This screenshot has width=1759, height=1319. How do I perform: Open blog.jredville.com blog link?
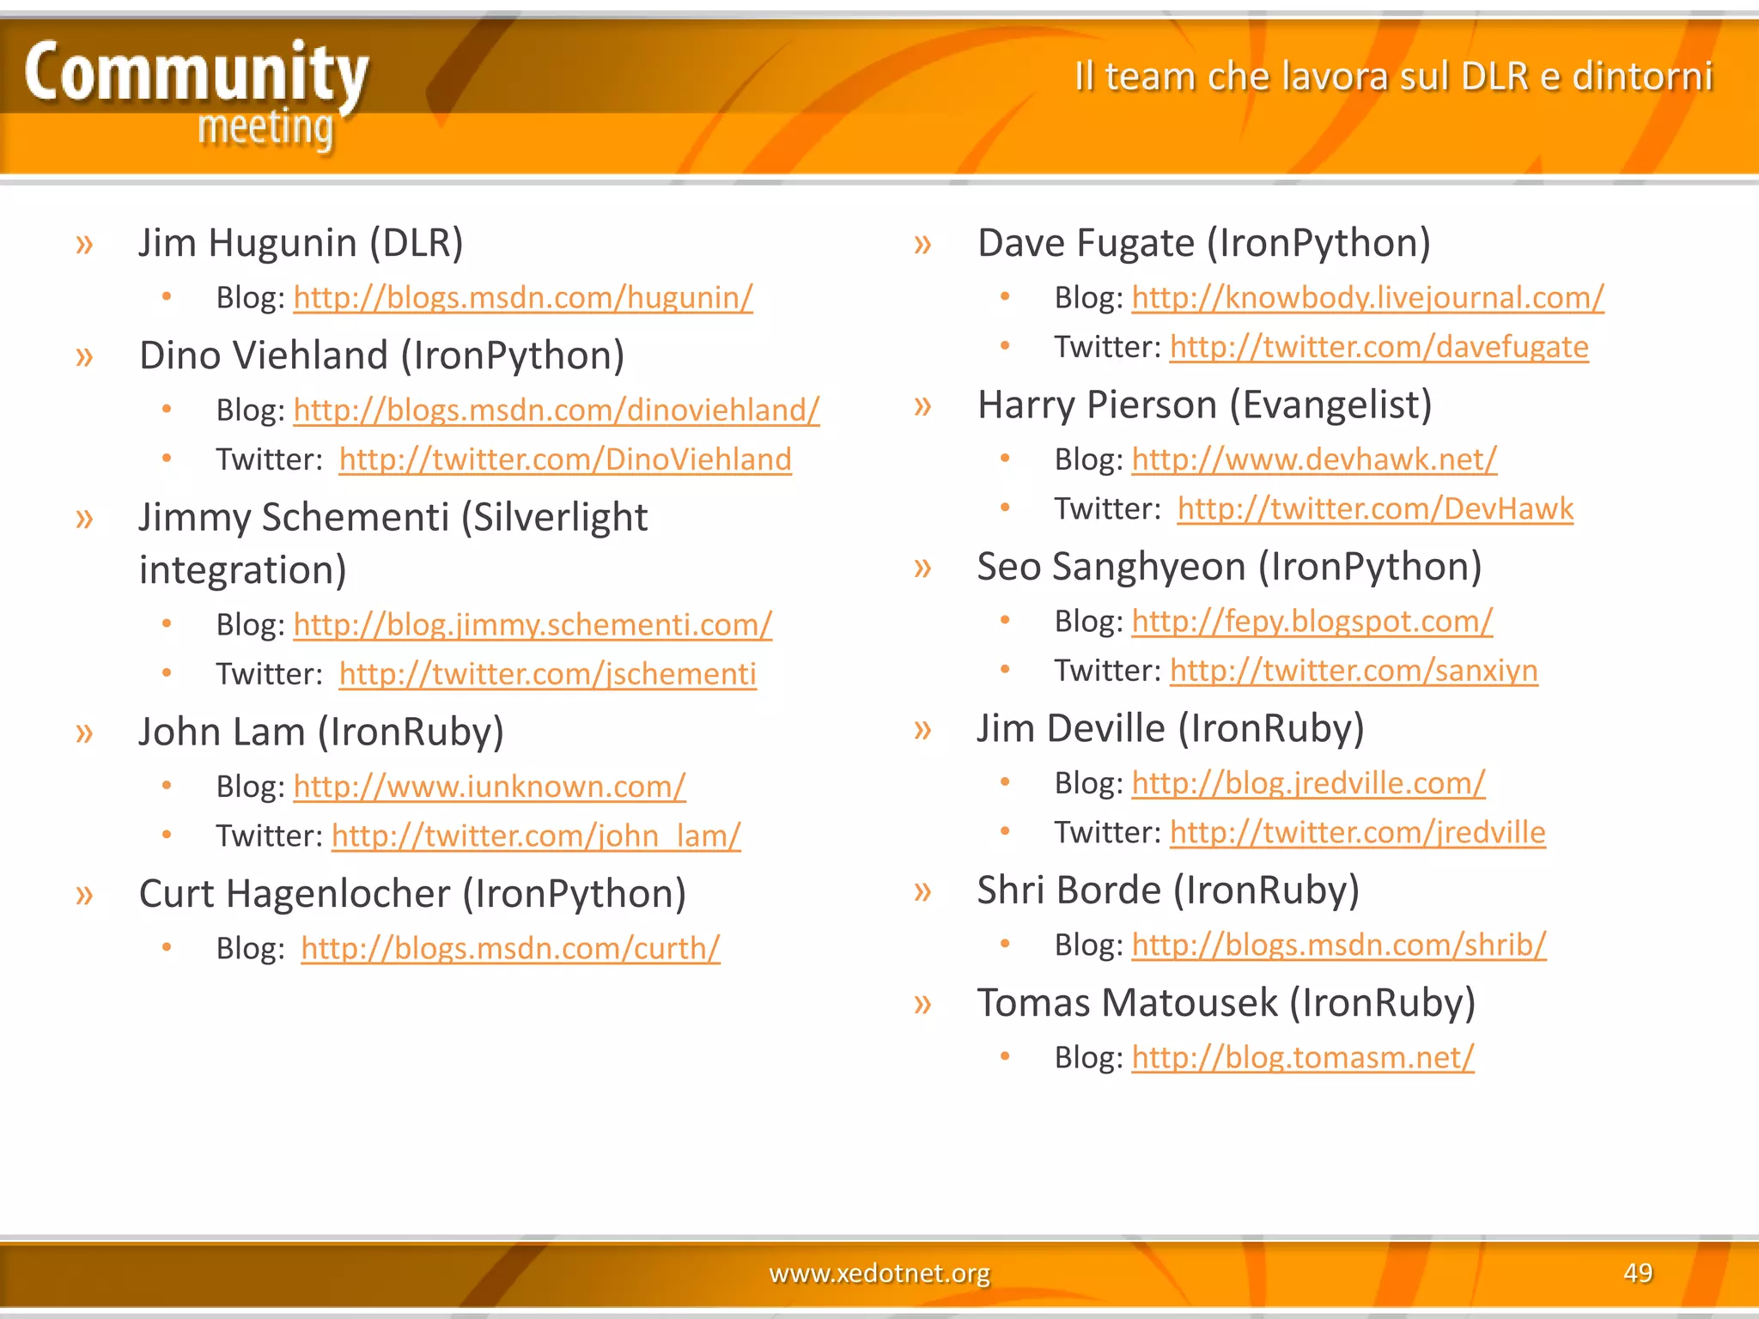[1308, 783]
